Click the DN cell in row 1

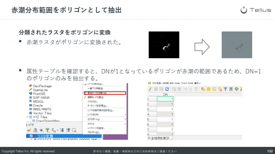coord(165,99)
